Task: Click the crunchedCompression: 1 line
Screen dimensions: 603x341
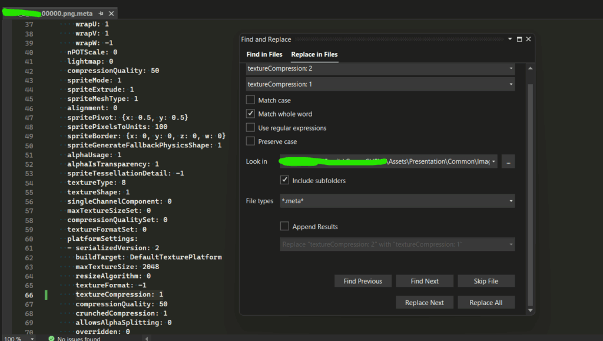Action: 121,313
